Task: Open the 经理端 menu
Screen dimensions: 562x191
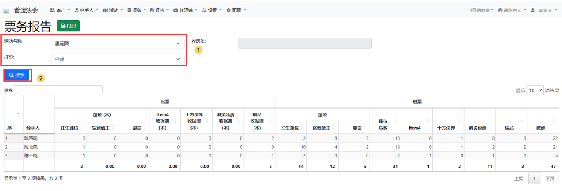Action: click(185, 10)
